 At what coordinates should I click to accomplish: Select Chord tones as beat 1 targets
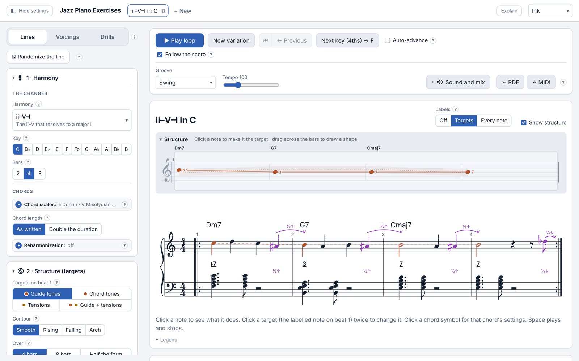(x=101, y=294)
